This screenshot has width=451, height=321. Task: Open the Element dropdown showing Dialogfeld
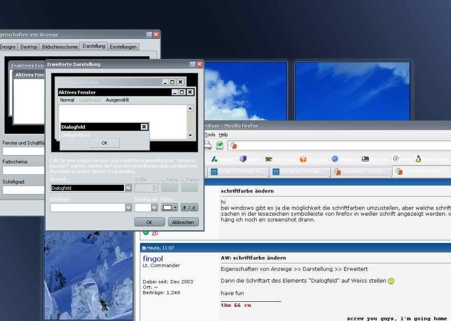click(x=128, y=188)
